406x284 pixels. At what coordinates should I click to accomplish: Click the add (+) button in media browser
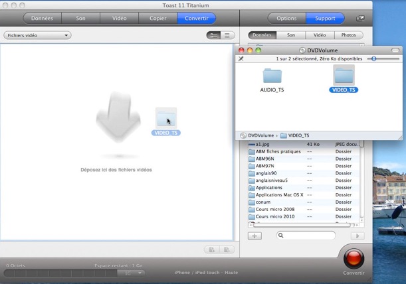coord(254,236)
